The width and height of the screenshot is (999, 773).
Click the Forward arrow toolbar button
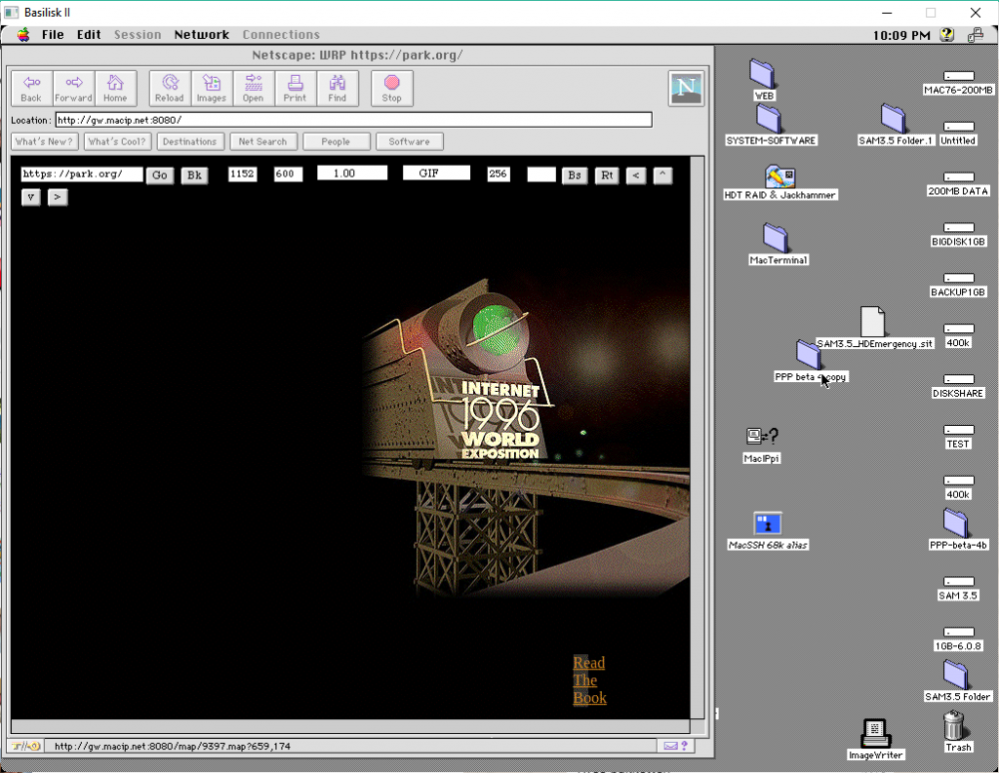pos(73,88)
